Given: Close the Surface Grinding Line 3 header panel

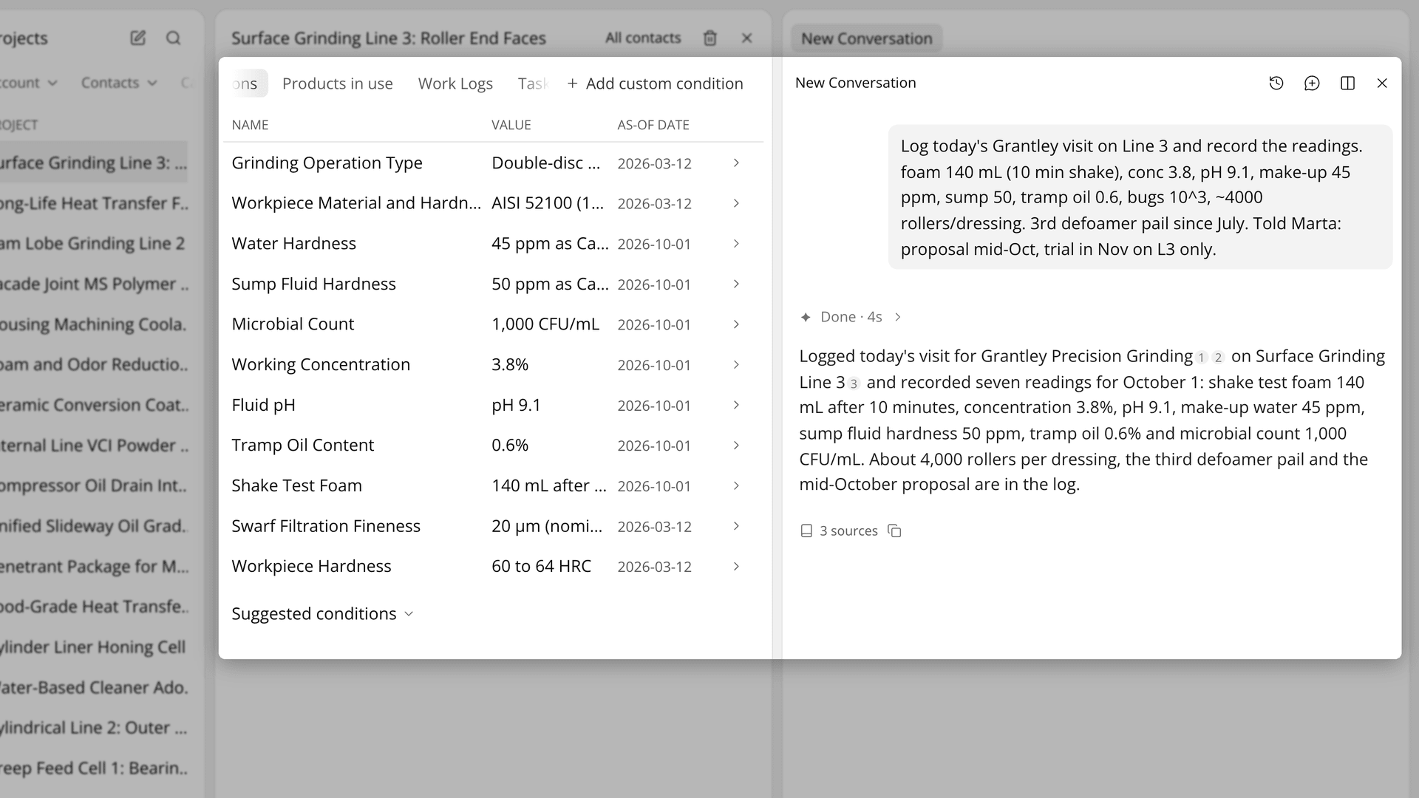Looking at the screenshot, I should coord(746,38).
